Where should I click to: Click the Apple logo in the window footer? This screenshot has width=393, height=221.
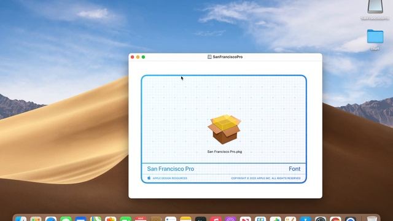149,178
